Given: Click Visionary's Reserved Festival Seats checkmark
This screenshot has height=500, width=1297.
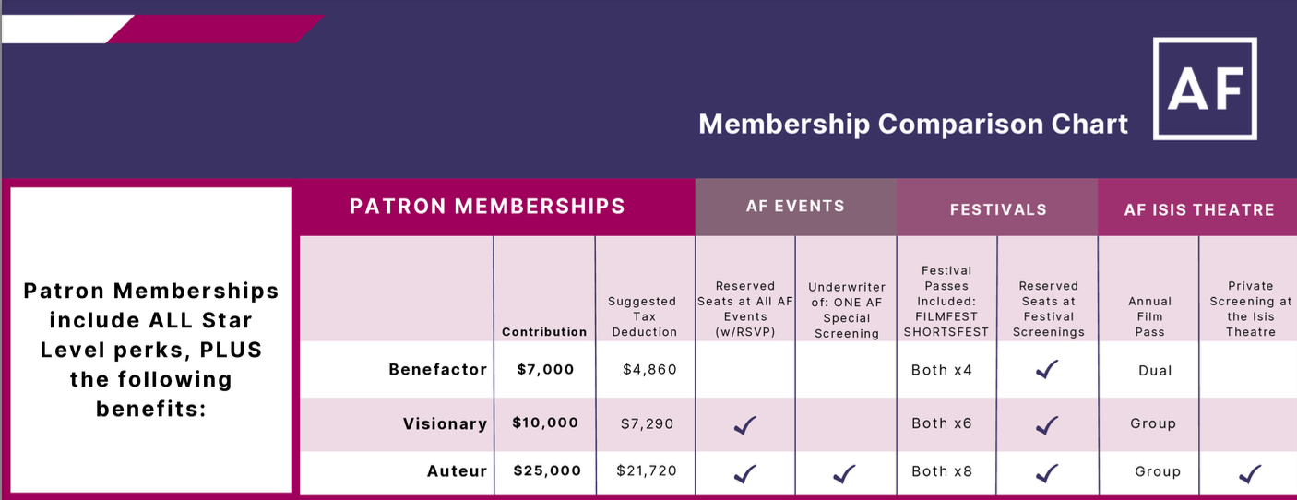Looking at the screenshot, I should 1047,424.
